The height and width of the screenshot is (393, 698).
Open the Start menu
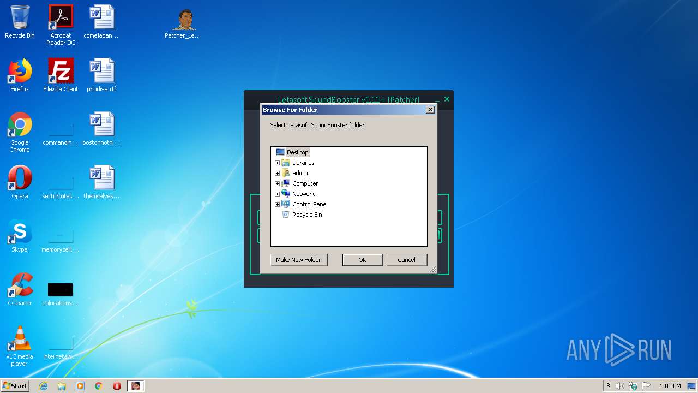pyautogui.click(x=15, y=386)
